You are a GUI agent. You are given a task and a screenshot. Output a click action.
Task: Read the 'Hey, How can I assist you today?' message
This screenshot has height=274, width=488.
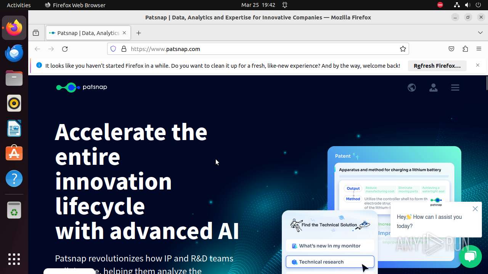coord(429,221)
